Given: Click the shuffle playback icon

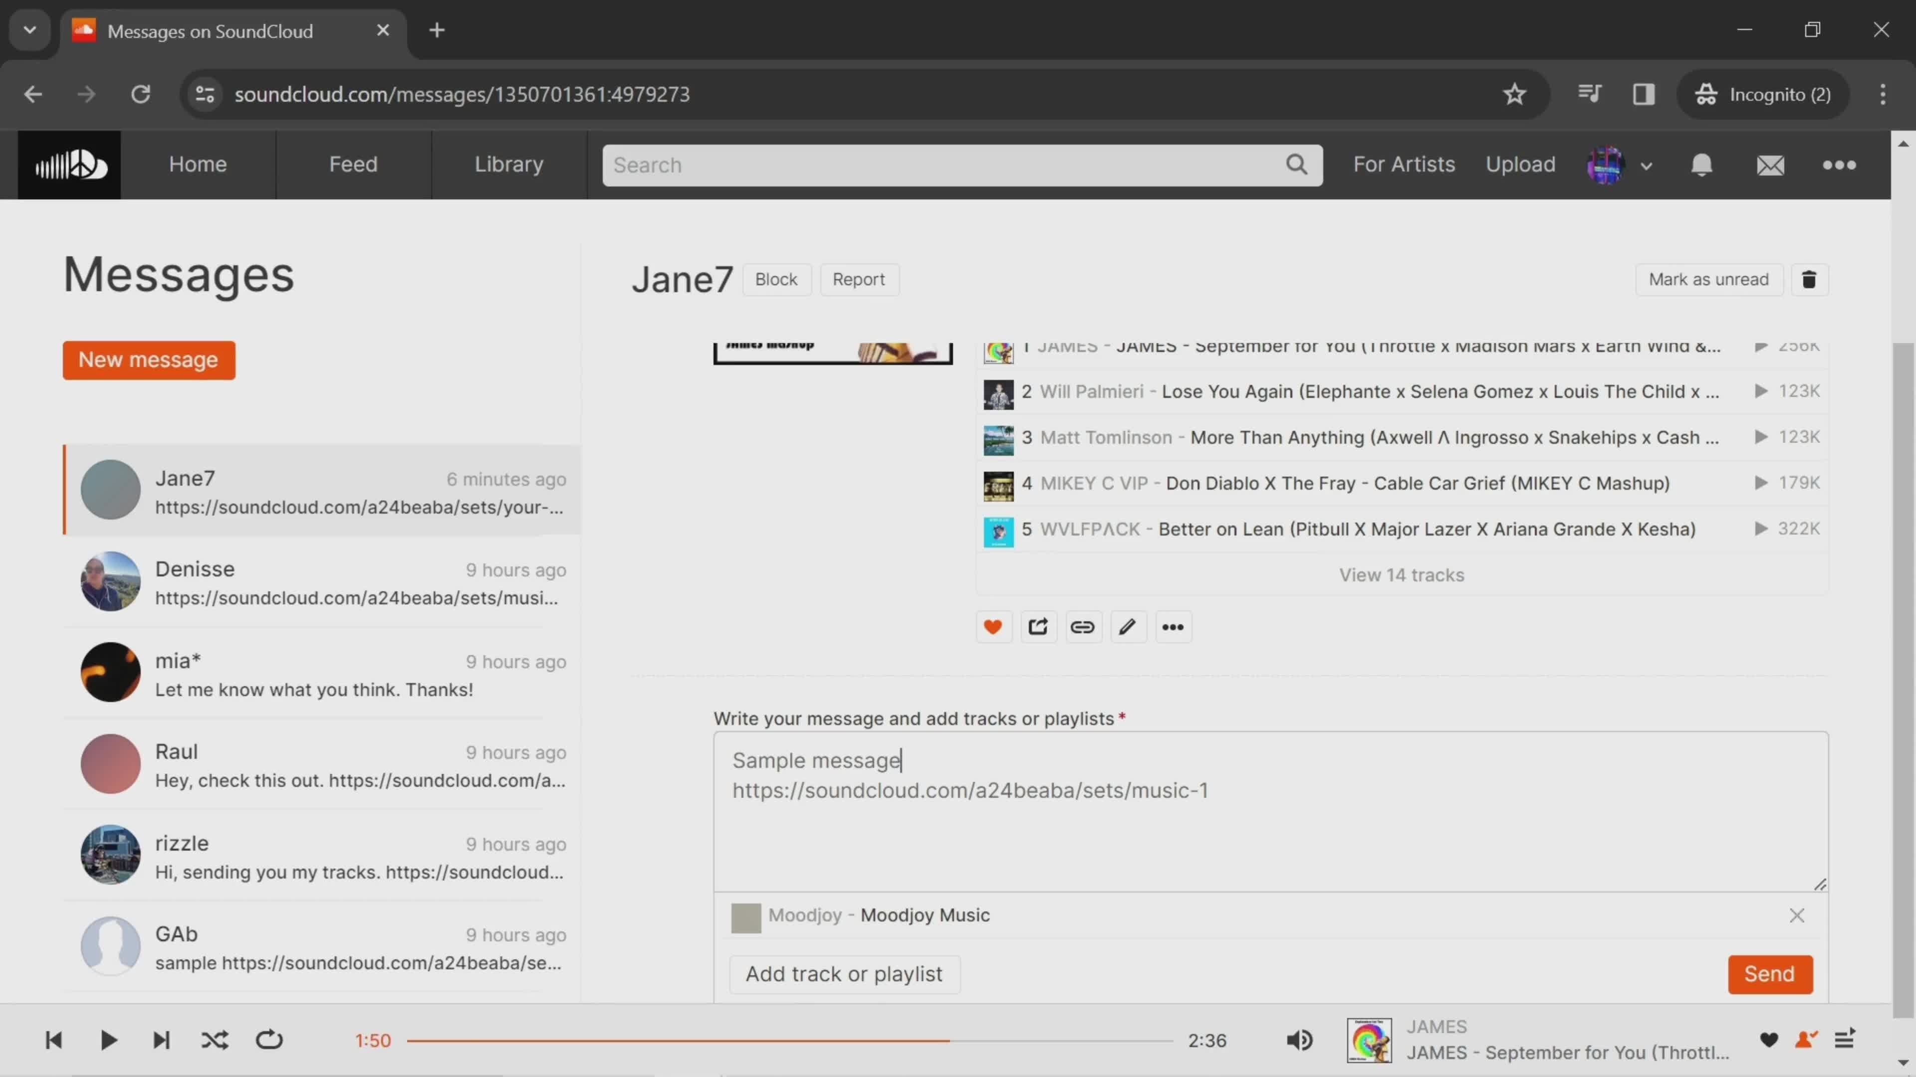Looking at the screenshot, I should point(215,1040).
